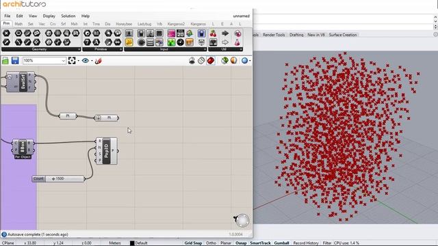
Task: Select the Pop3D component on canvas
Action: pos(107,151)
